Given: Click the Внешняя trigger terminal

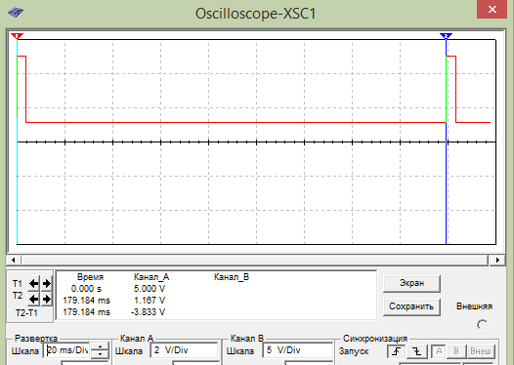Looking at the screenshot, I should [482, 325].
